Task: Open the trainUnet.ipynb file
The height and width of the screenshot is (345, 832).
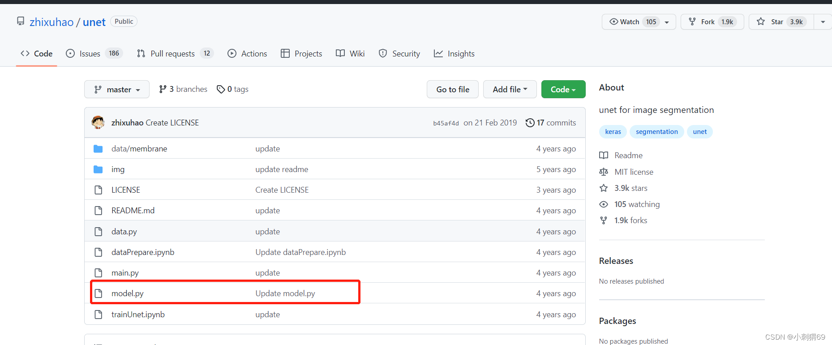Action: tap(138, 315)
